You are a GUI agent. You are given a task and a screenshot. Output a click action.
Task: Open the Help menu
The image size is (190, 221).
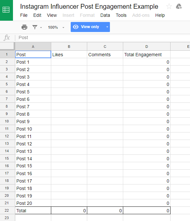pyautogui.click(x=160, y=15)
